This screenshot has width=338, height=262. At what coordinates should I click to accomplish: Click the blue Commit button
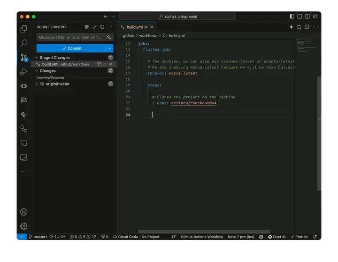click(71, 48)
